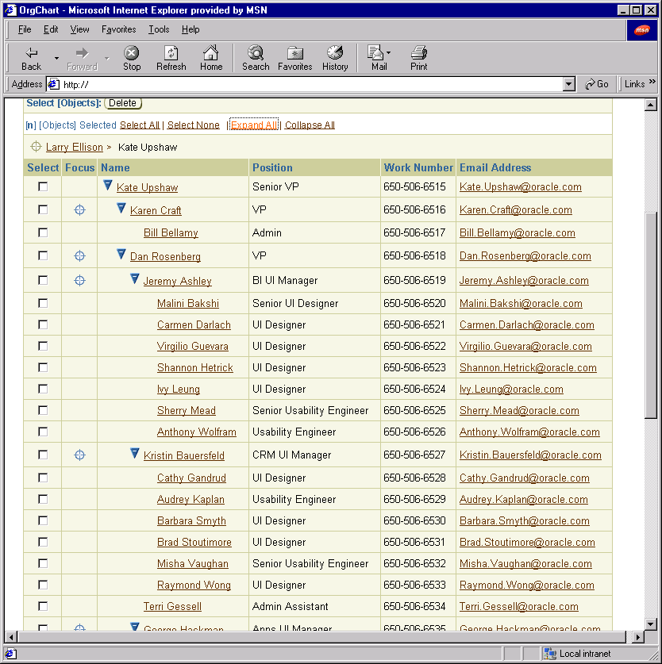This screenshot has height=664, width=662.
Task: Check the box beside Sherry Mead
Action: [x=43, y=410]
